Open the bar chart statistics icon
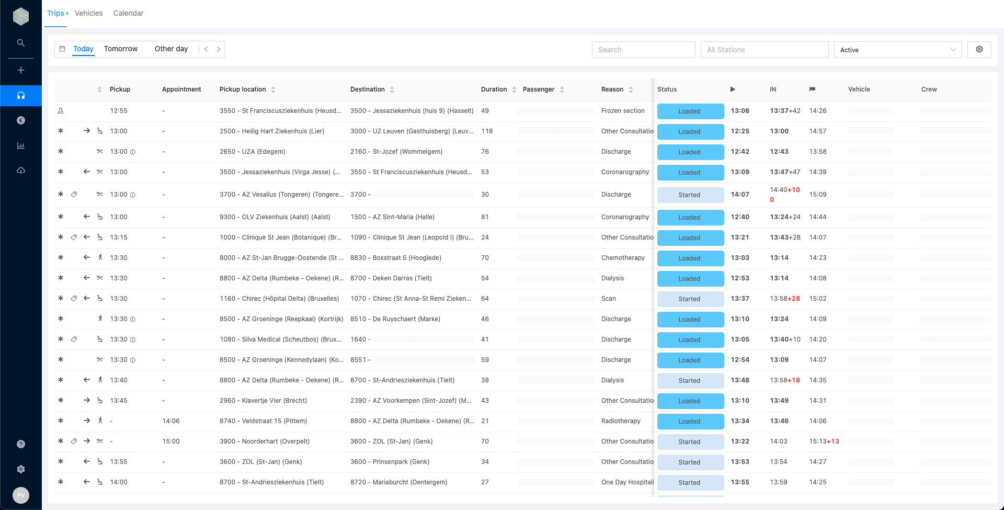1004x510 pixels. pyautogui.click(x=21, y=145)
